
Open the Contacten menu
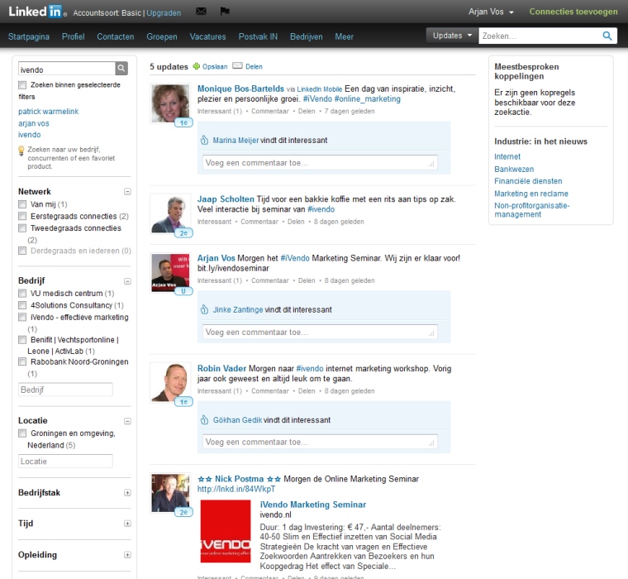click(x=116, y=36)
